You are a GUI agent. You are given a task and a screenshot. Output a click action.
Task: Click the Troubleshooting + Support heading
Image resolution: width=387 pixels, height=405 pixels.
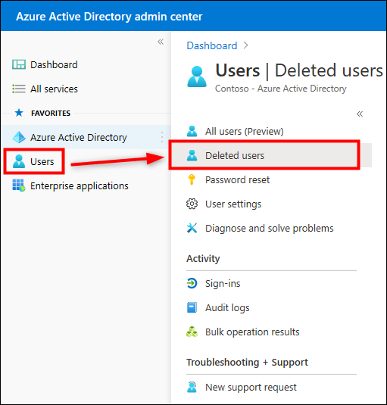coord(247,362)
